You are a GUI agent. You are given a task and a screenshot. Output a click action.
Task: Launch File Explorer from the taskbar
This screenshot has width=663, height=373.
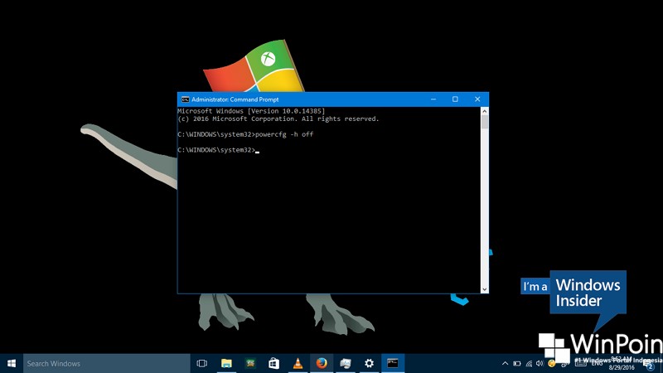[x=226, y=363]
